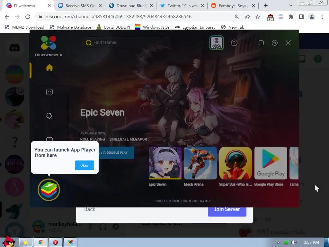The height and width of the screenshot is (247, 329).
Task: Share this page icon in Chrome
Action: click(x=247, y=17)
